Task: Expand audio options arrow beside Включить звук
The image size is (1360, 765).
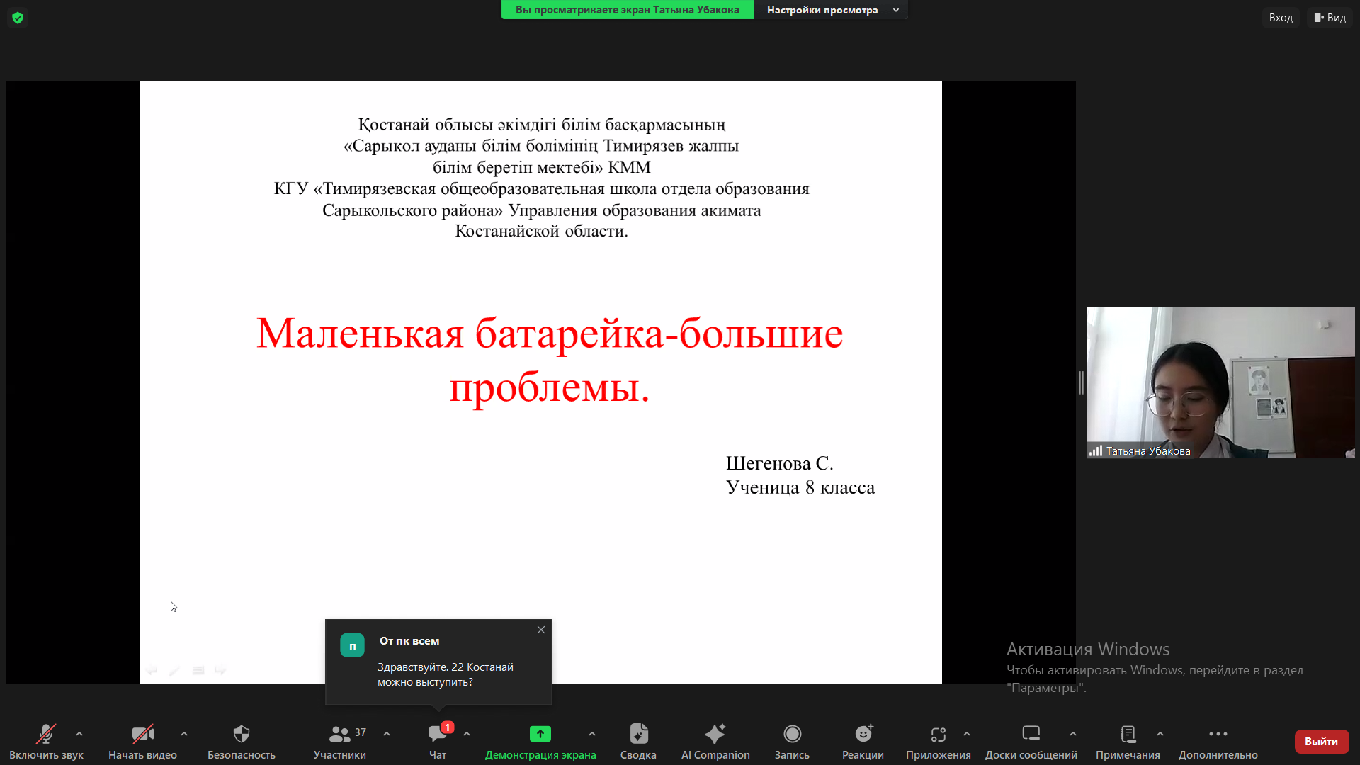Action: point(79,734)
